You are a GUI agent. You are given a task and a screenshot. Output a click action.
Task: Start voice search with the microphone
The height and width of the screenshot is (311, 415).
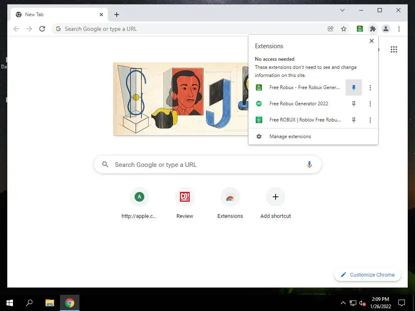pos(309,164)
